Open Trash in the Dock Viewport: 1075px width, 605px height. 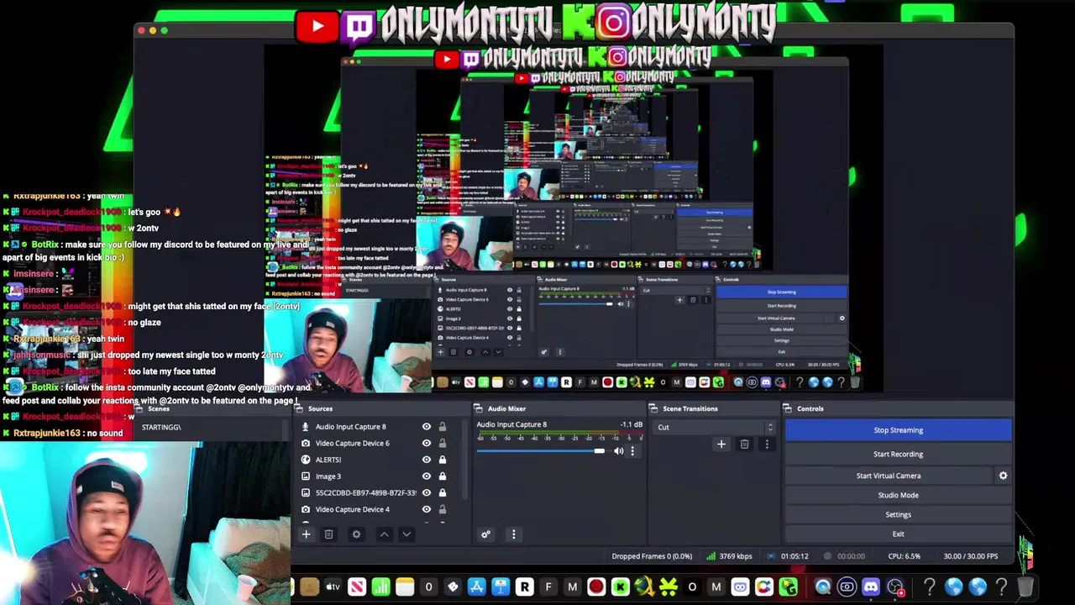point(1025,587)
